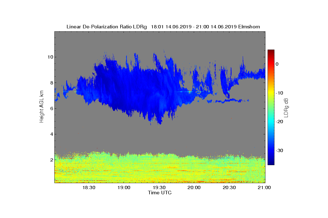Click the 19:00 time axis label
Viewport: 328px width, 218px height.
tap(124, 188)
